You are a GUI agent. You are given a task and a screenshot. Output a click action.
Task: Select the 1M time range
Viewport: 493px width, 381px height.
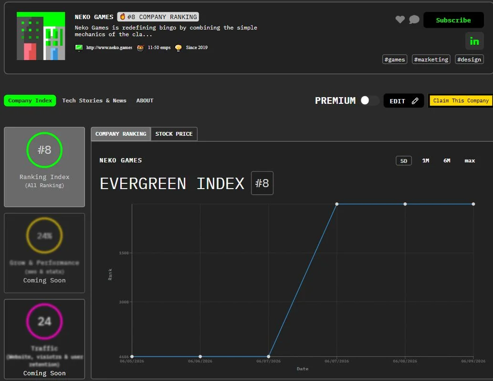pyautogui.click(x=425, y=160)
